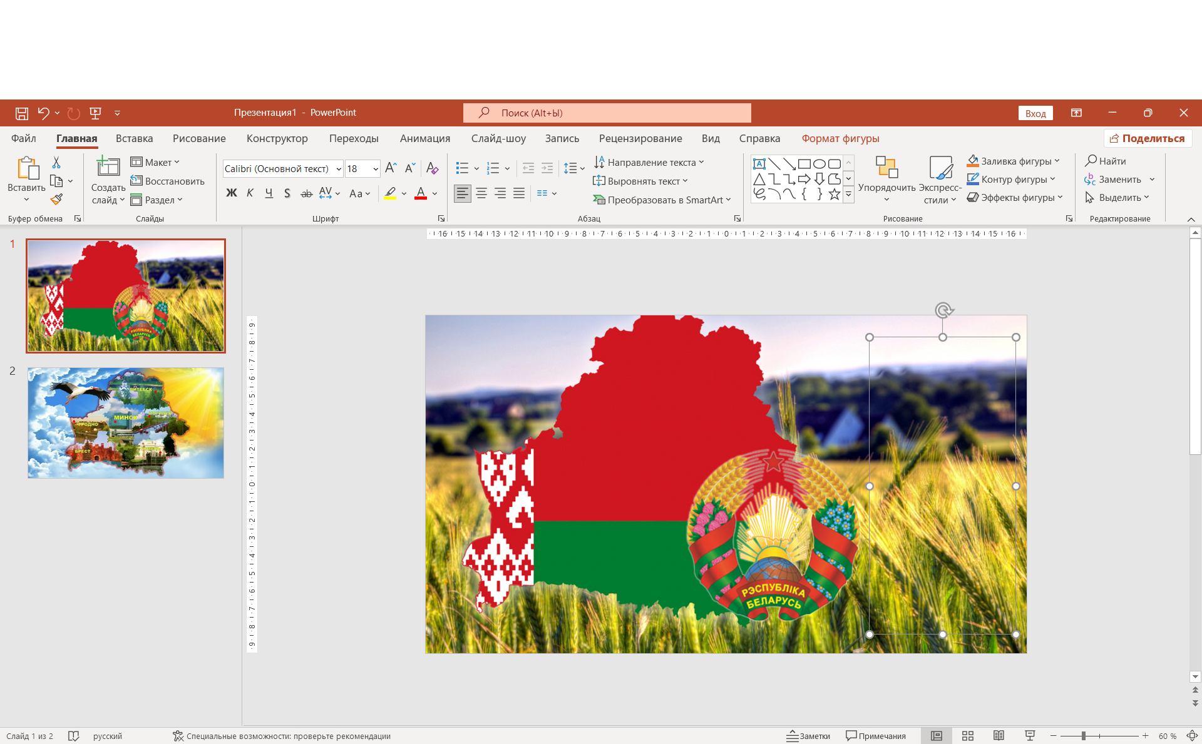Switch to Reading view
The image size is (1202, 744).
pyautogui.click(x=999, y=736)
